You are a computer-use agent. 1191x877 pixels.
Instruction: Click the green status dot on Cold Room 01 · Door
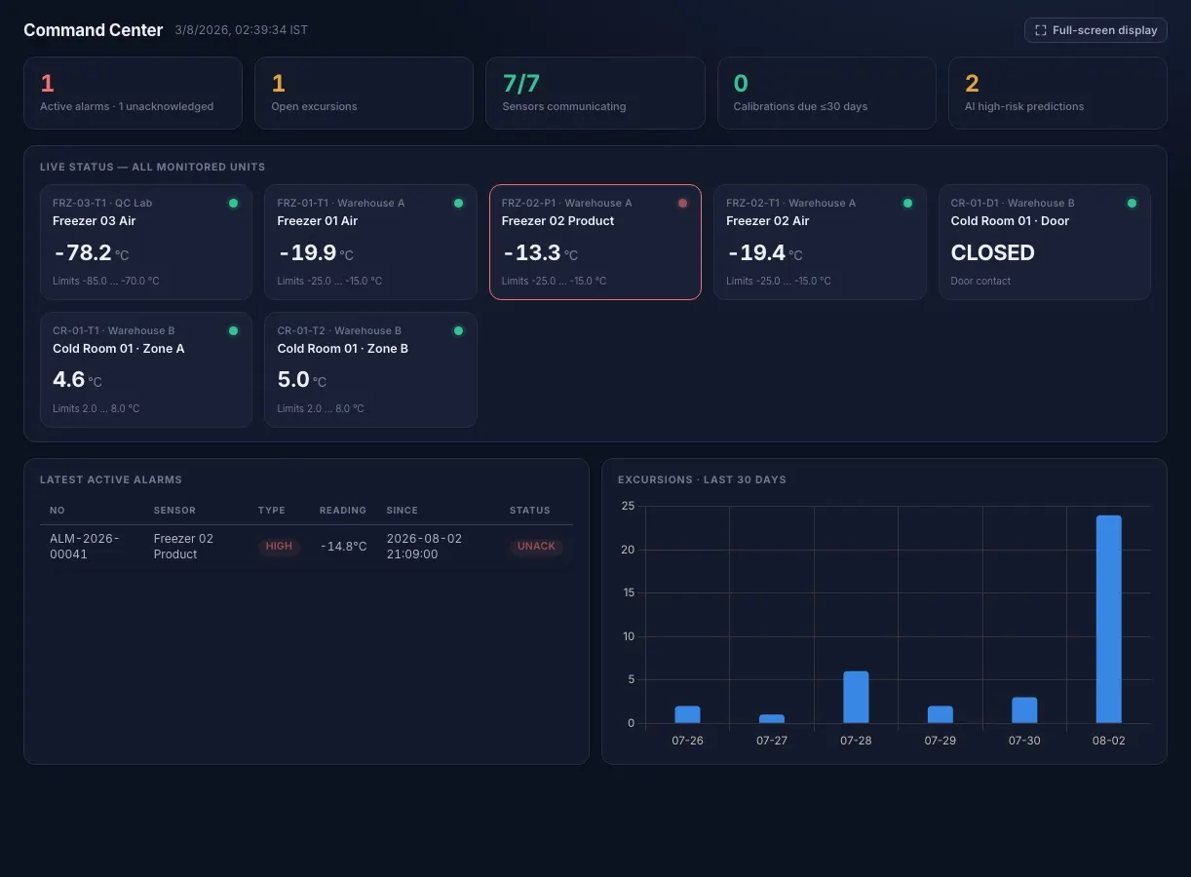point(1132,203)
